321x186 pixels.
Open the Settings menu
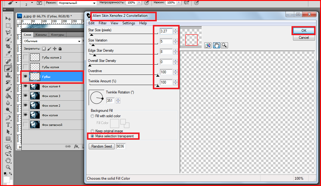pos(129,23)
